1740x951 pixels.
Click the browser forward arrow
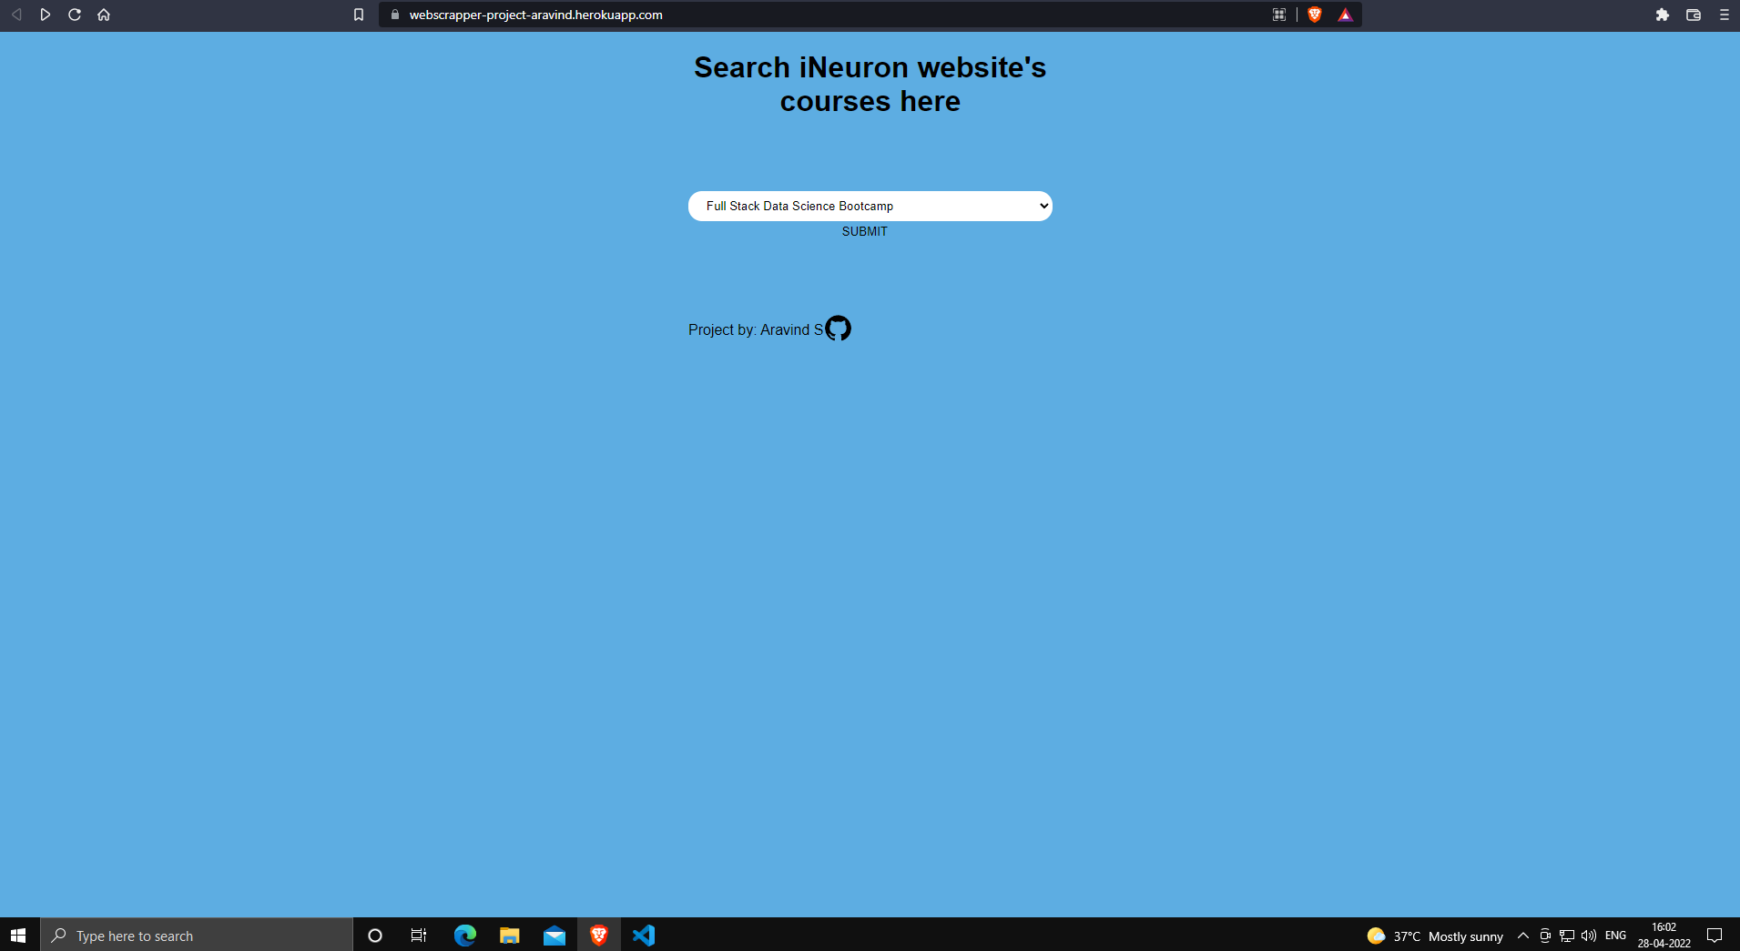(46, 15)
